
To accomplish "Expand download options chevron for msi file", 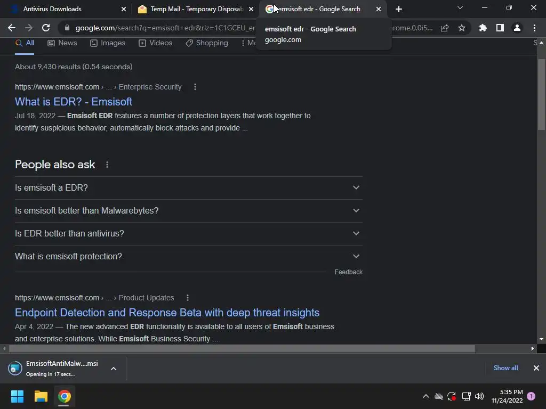I will (x=114, y=369).
